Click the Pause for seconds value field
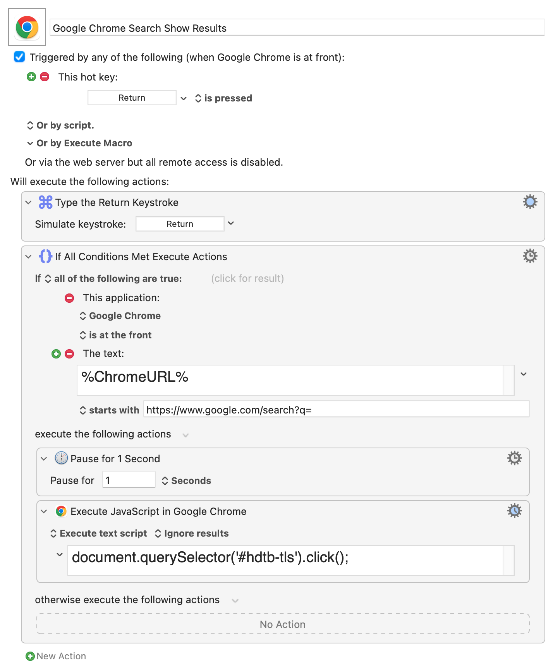Viewport: 553px width, 669px height. pyautogui.click(x=129, y=480)
